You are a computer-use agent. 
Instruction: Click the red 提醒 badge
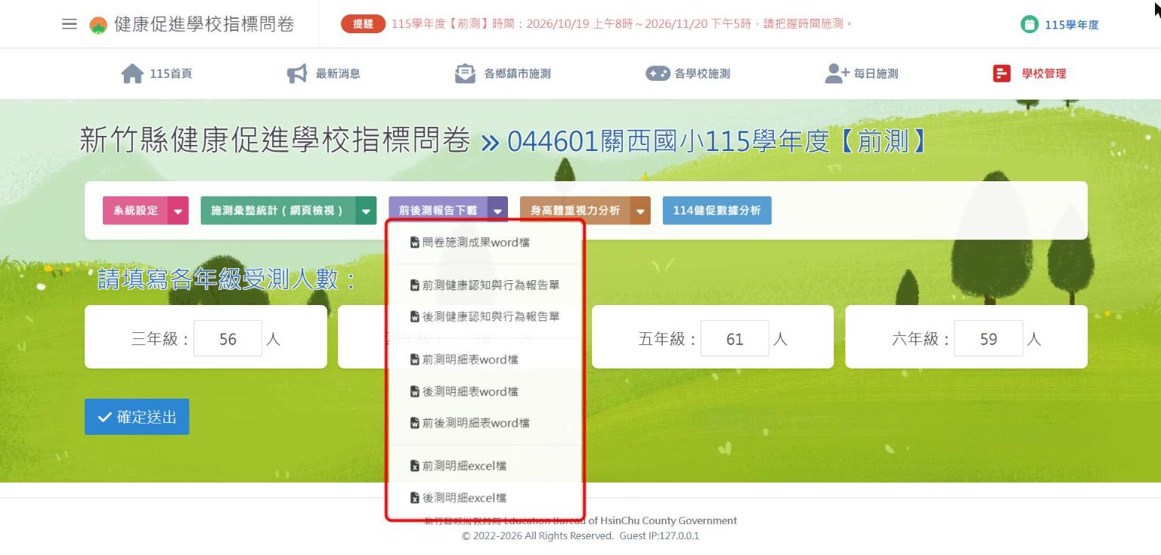[x=364, y=24]
